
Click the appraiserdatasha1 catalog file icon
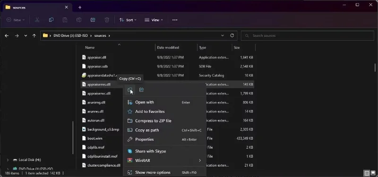pyautogui.click(x=84, y=76)
